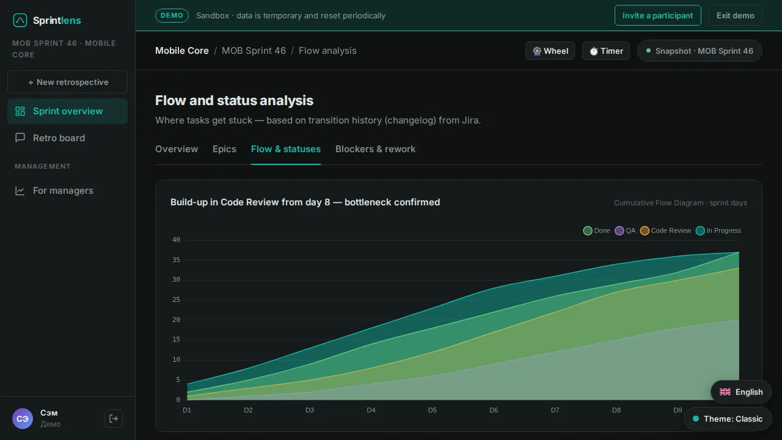
Task: Toggle In Progress series in legend
Action: point(718,230)
